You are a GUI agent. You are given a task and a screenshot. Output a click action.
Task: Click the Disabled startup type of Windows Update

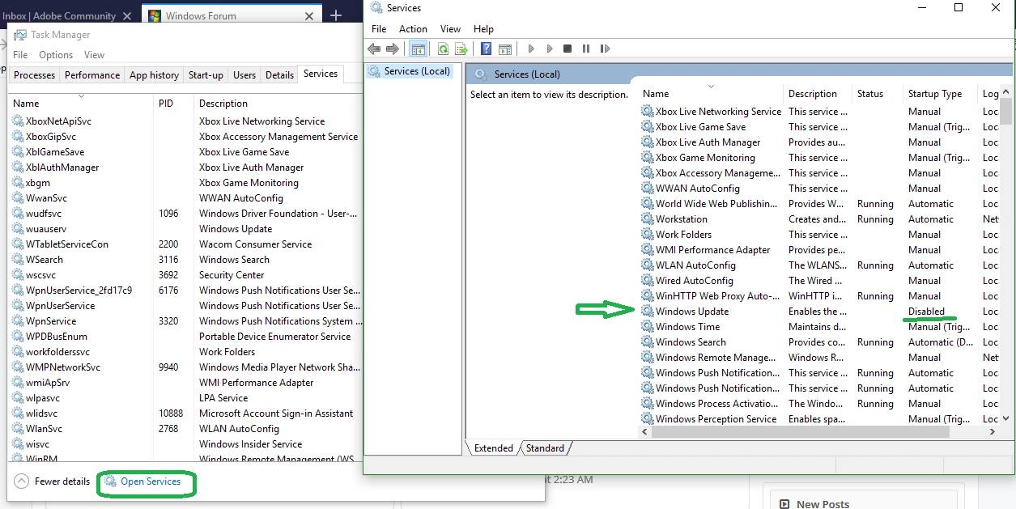[926, 312]
